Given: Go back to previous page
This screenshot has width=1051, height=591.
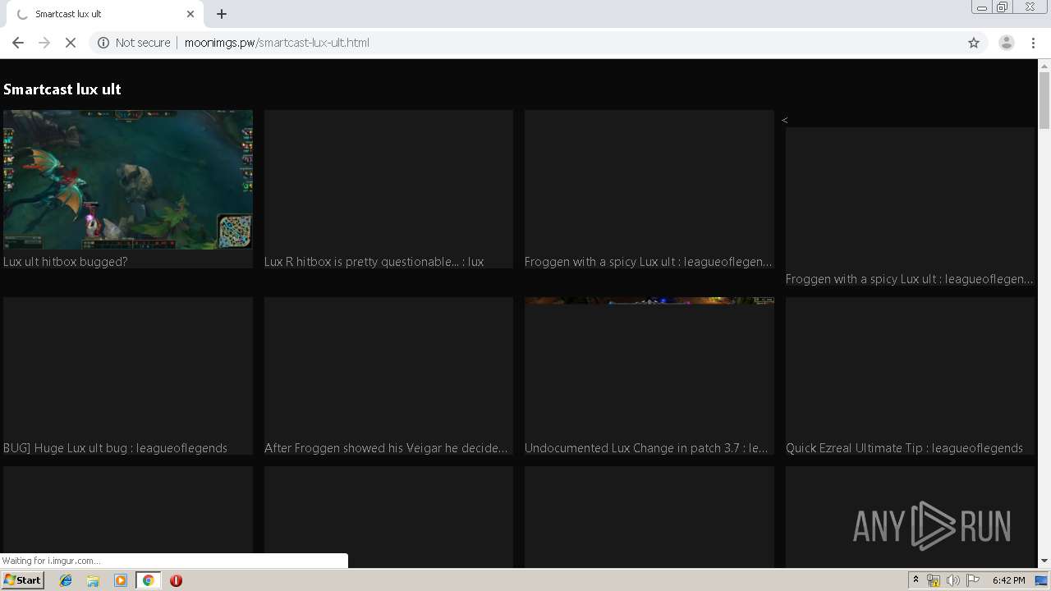Looking at the screenshot, I should pos(18,43).
